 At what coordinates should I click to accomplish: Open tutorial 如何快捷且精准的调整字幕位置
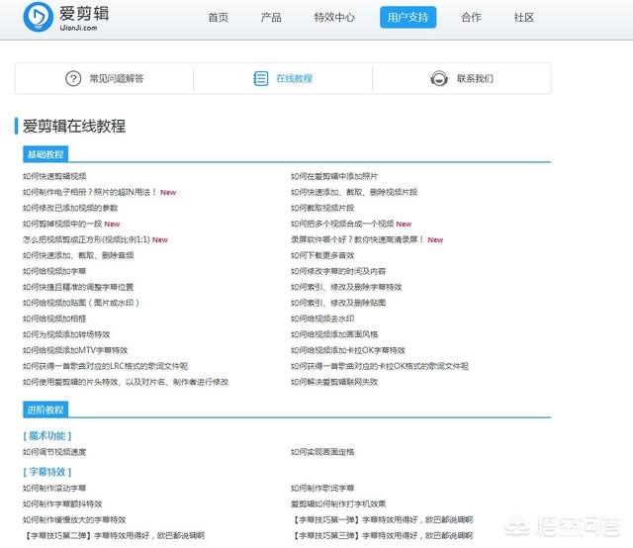tap(78, 287)
